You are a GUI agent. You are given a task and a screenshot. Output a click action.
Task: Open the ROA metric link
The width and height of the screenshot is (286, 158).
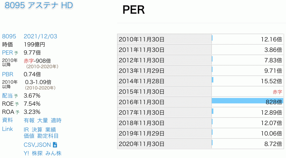coord(8,112)
